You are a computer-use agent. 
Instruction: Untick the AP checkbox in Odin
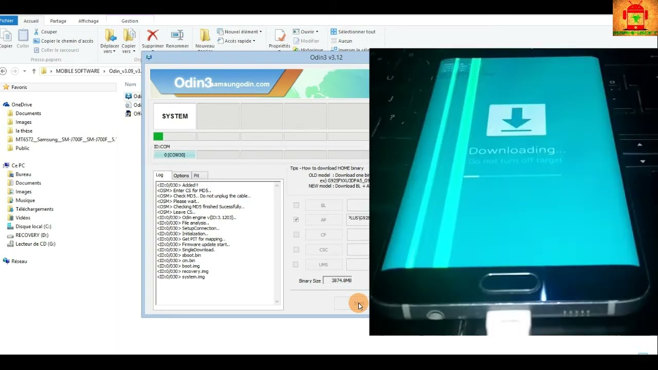pyautogui.click(x=296, y=219)
